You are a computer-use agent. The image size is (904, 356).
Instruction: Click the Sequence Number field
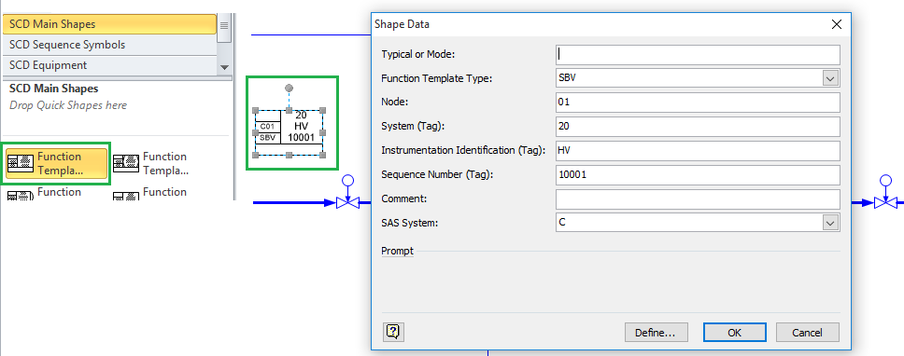698,175
